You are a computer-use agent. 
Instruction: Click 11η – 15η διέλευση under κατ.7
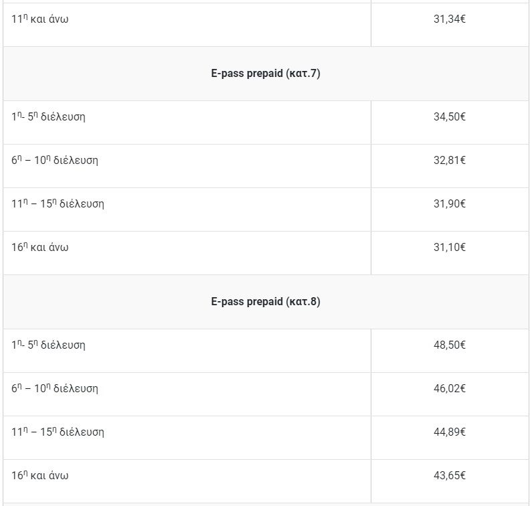(58, 203)
